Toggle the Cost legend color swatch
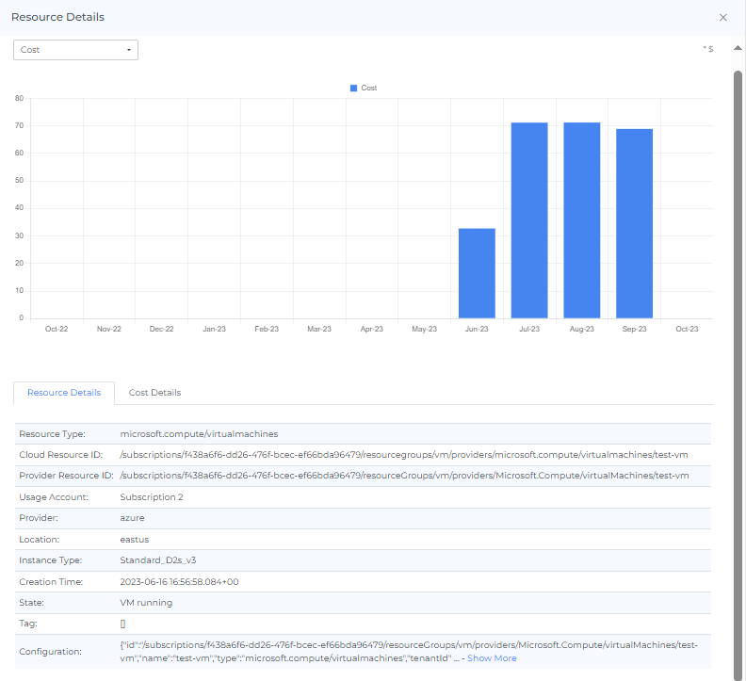The image size is (746, 681). click(x=354, y=88)
